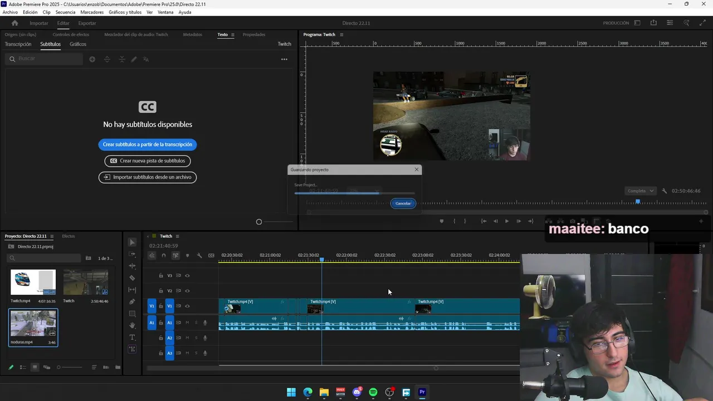The width and height of the screenshot is (713, 401).
Task: Open the Completa playback resolution dropdown
Action: coord(641,190)
